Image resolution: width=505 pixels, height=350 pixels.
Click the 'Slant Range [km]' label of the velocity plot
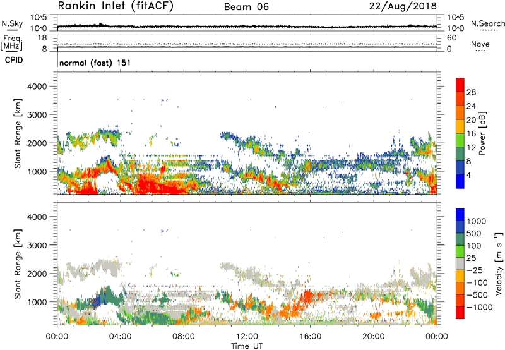pos(18,264)
